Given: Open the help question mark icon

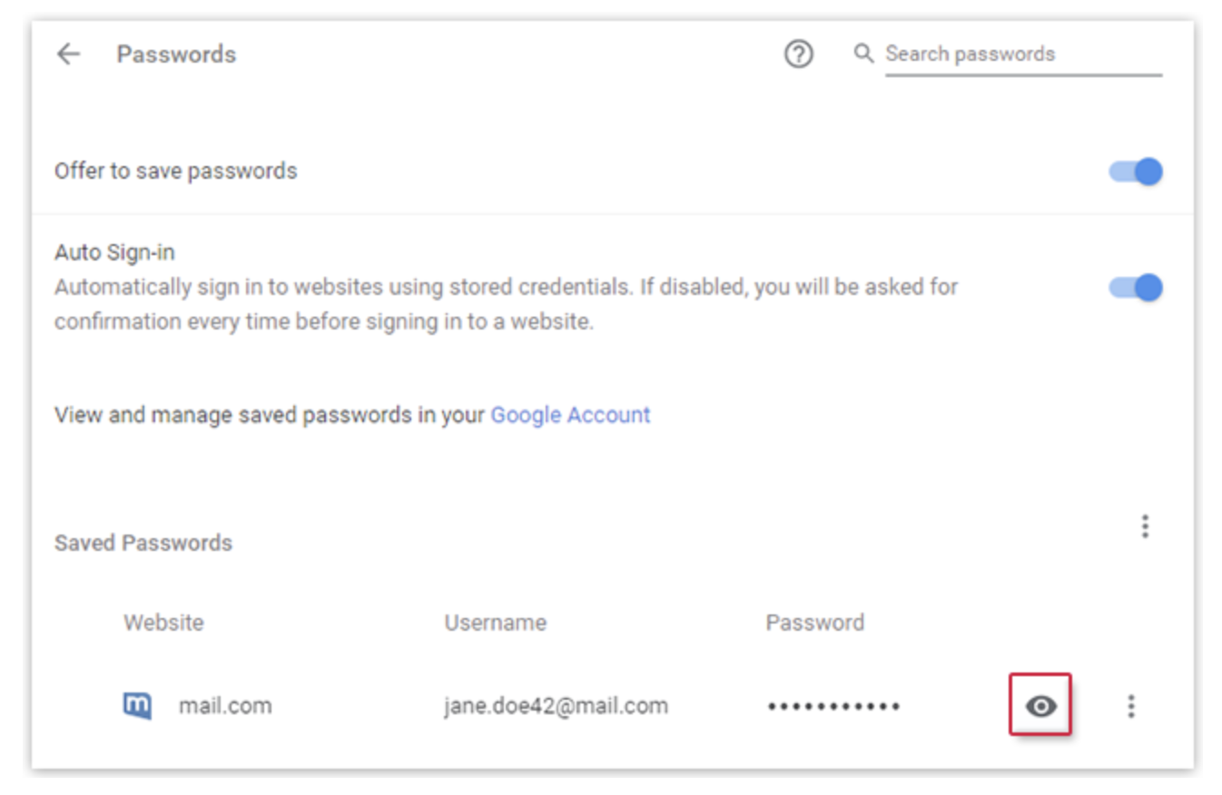Looking at the screenshot, I should pos(798,54).
